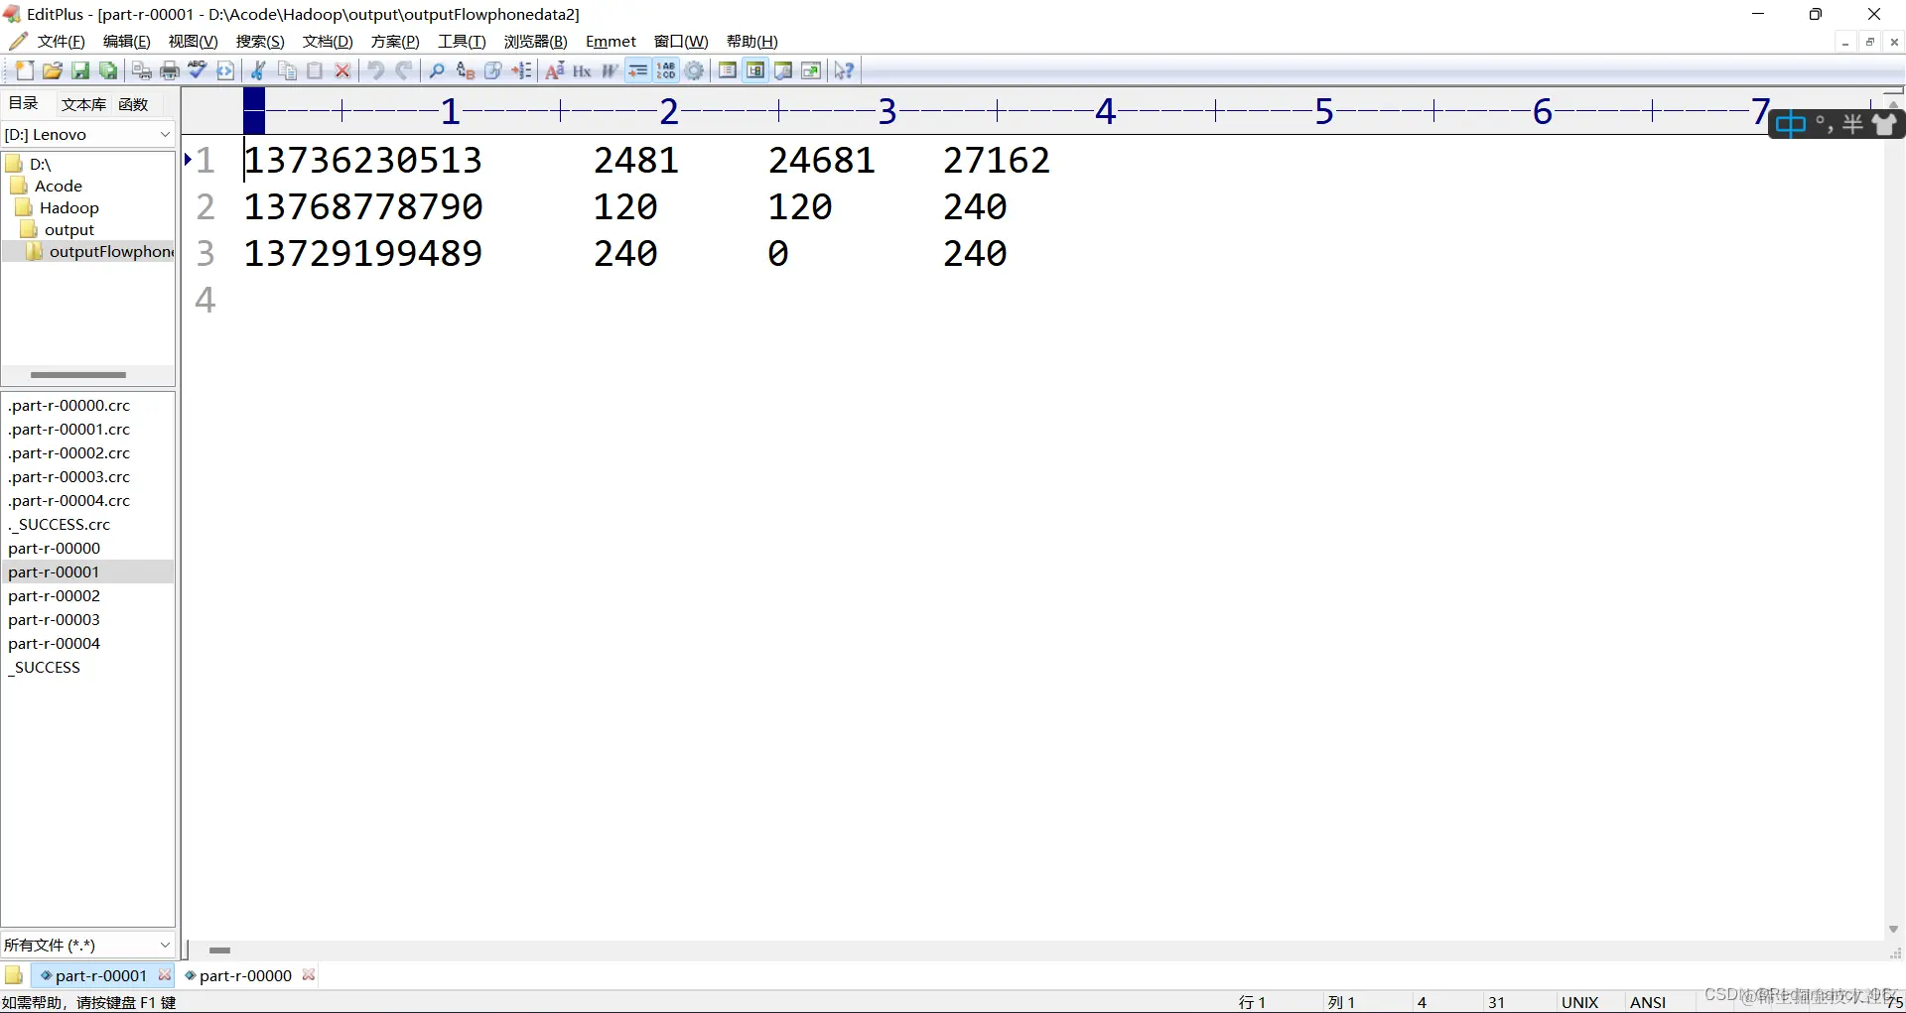Image resolution: width=1906 pixels, height=1013 pixels.
Task: Click the 中 input method indicator
Action: point(1790,124)
